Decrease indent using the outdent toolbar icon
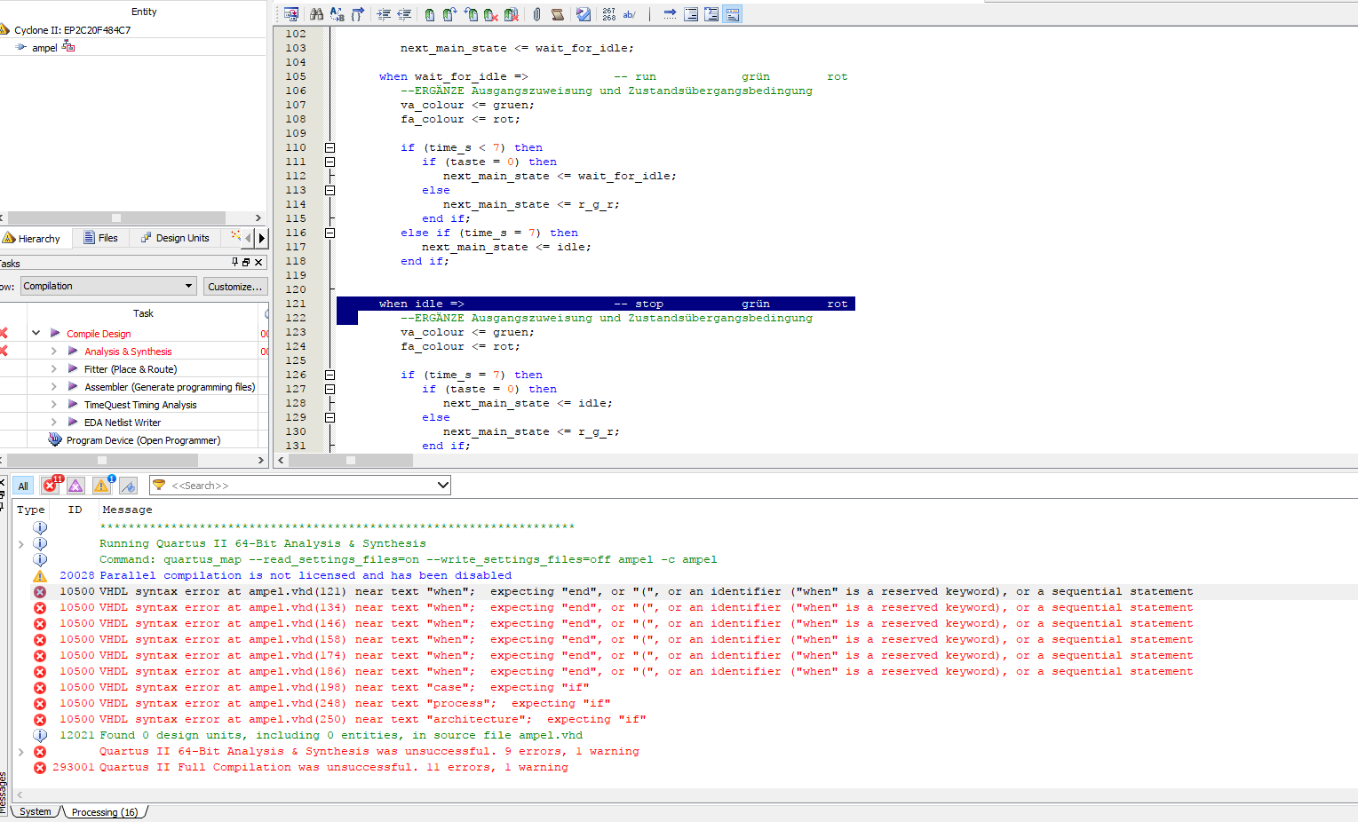This screenshot has height=822, width=1358. click(x=404, y=14)
